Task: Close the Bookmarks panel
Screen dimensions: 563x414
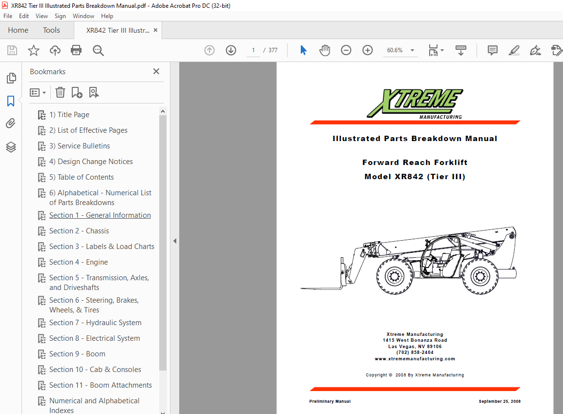Action: [156, 71]
